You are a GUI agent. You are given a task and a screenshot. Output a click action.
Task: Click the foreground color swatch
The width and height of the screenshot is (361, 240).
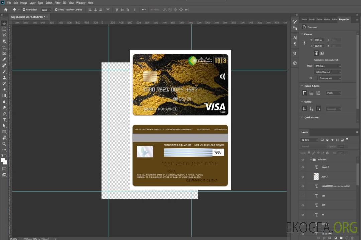tap(3, 160)
